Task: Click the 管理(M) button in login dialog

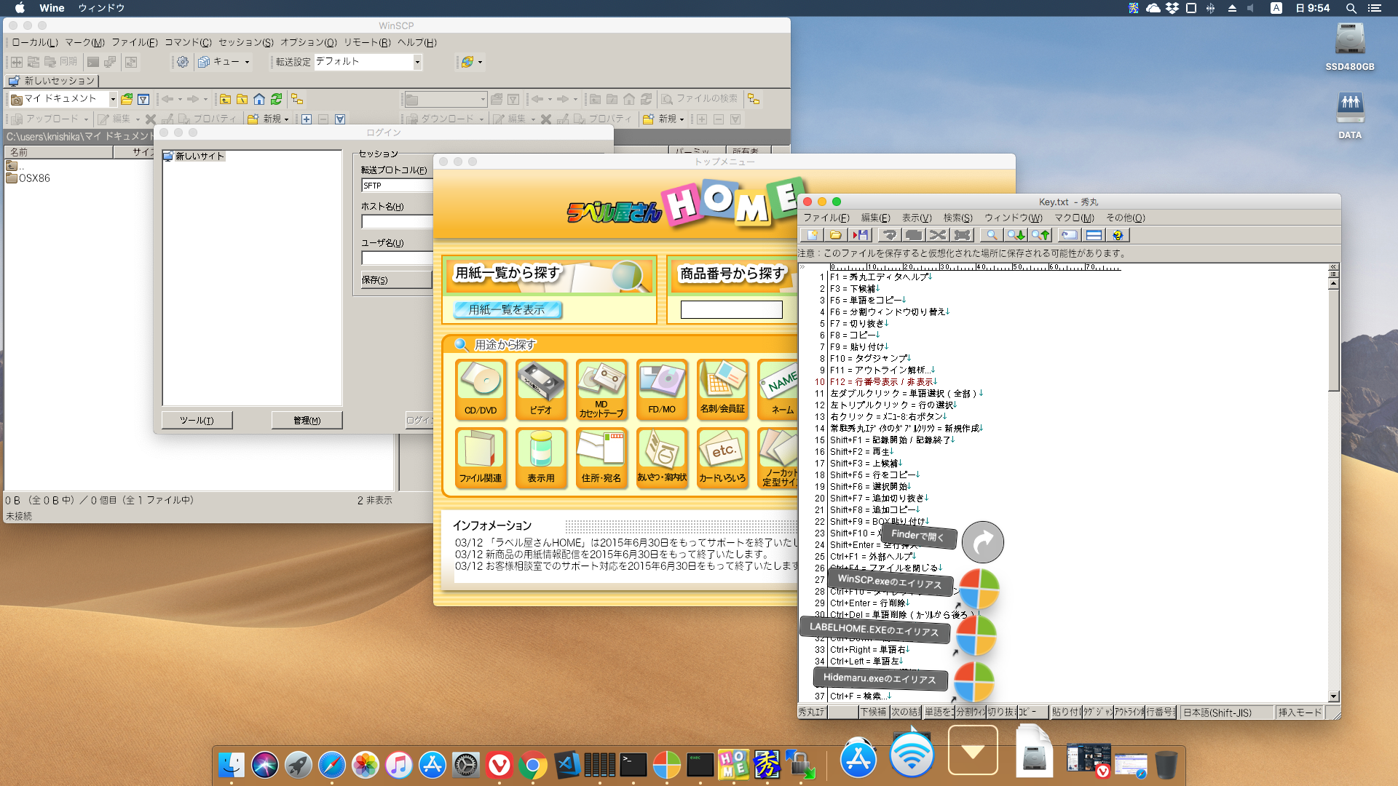Action: click(x=307, y=421)
